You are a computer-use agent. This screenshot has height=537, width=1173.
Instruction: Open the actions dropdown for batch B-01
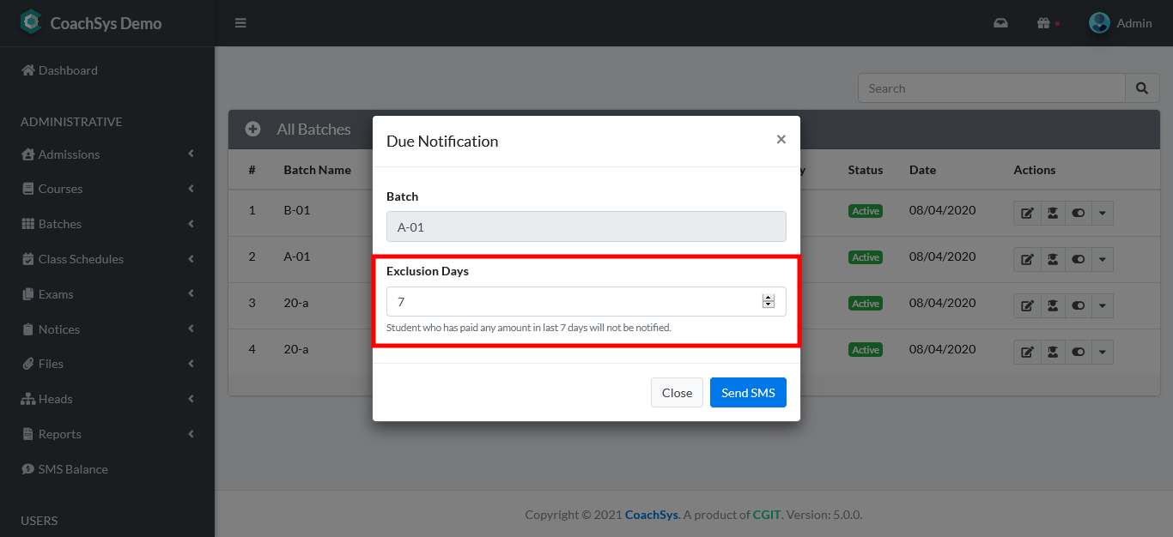[1103, 213]
